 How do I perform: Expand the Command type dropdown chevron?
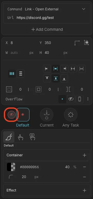[84, 9]
